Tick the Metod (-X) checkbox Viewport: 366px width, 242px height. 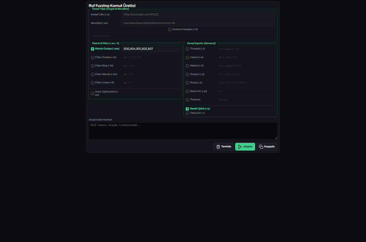click(x=187, y=66)
